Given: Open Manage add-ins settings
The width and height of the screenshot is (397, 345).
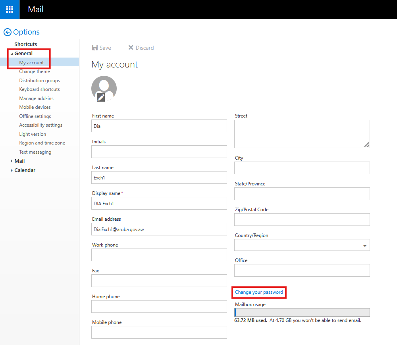Looking at the screenshot, I should tap(36, 98).
